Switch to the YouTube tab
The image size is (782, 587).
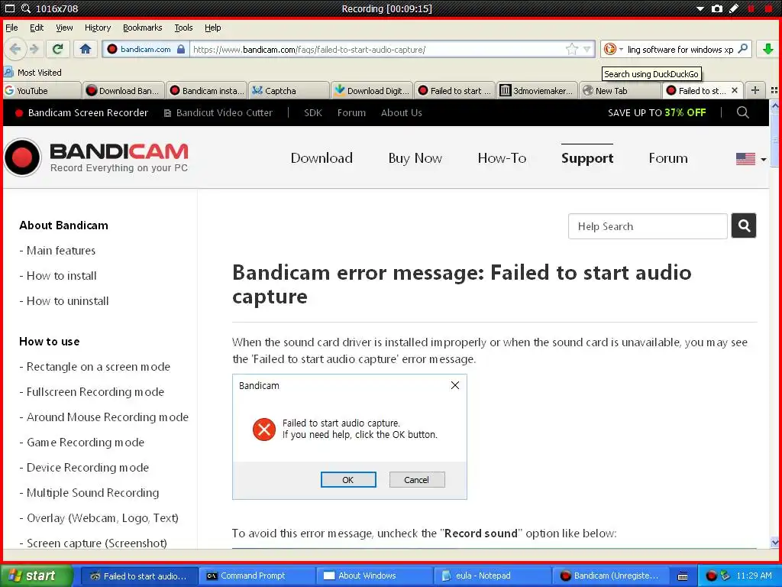click(42, 90)
